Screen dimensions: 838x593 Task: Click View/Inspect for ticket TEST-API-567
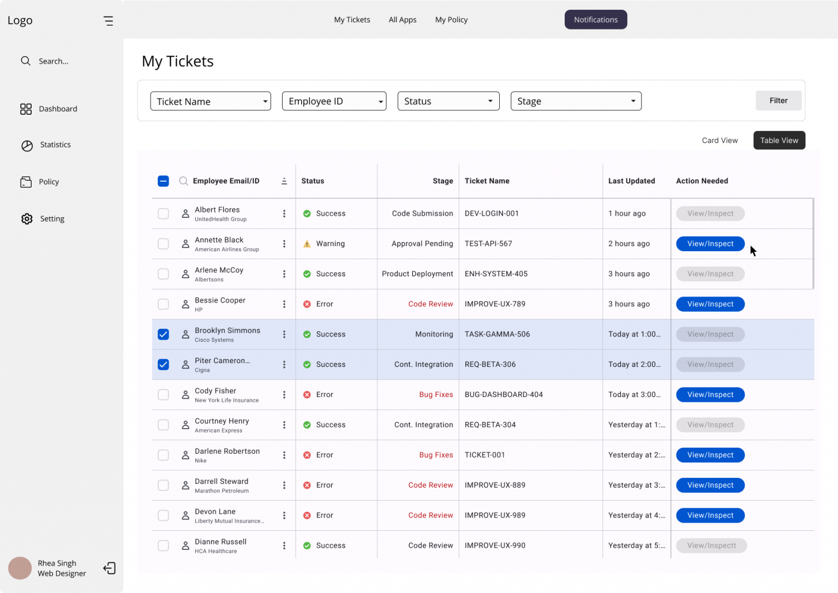point(710,244)
